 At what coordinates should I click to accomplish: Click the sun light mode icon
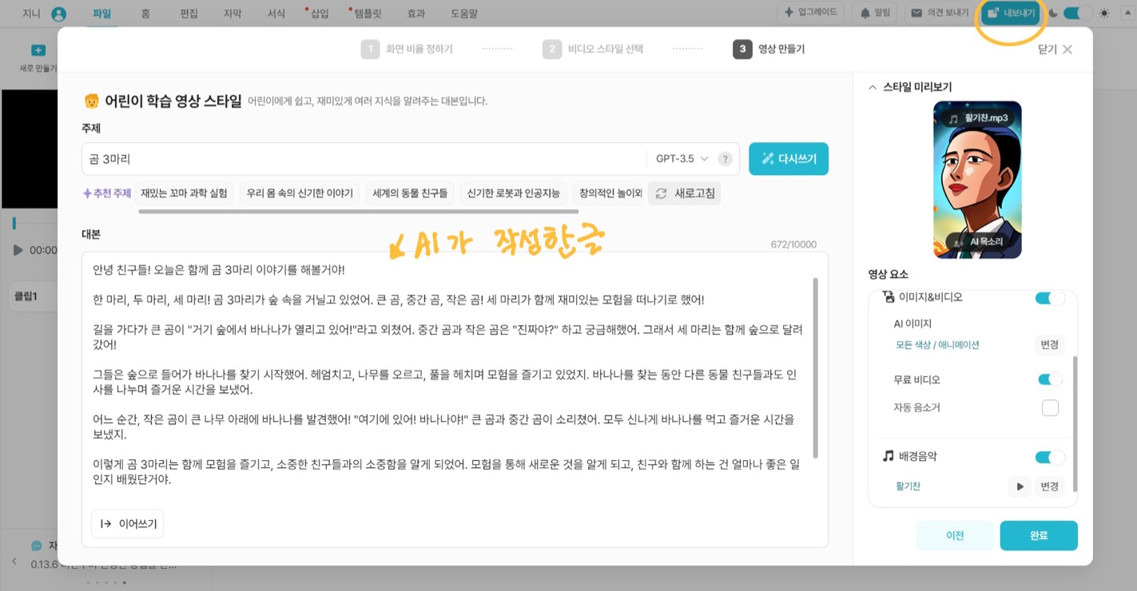1105,13
